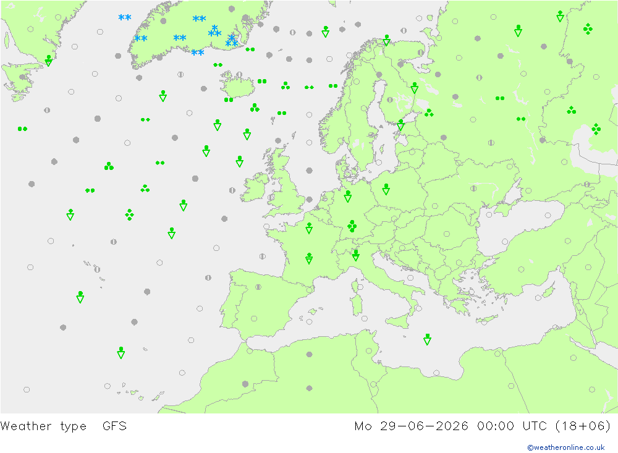Click the shower symbol over northern France
The height and width of the screenshot is (453, 618).
[x=309, y=228]
